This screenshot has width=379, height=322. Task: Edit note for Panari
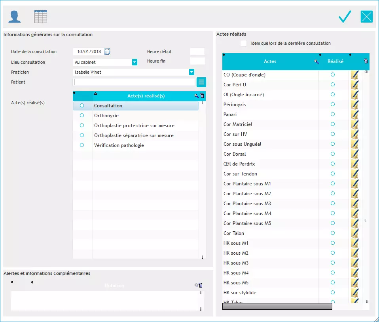pos(354,114)
